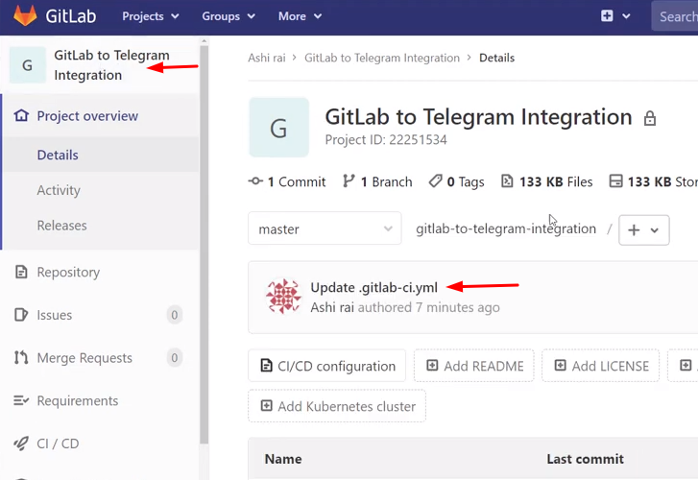The height and width of the screenshot is (480, 698).
Task: Click the Merge Requests icon
Action: tap(21, 357)
